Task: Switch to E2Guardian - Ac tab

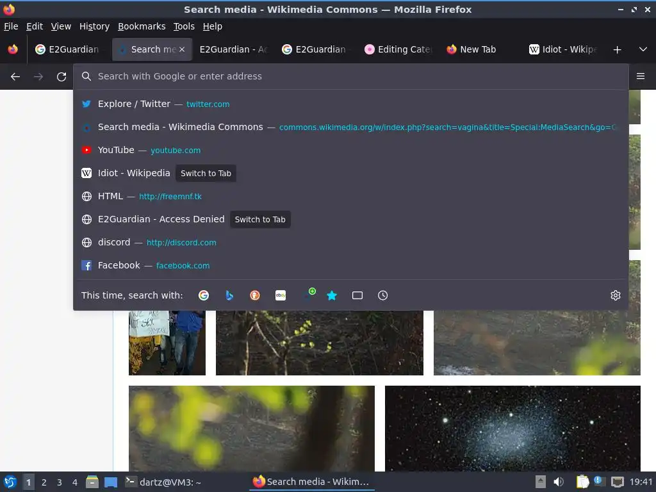Action: 233,49
